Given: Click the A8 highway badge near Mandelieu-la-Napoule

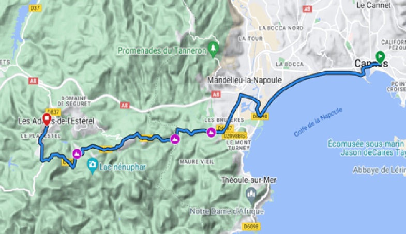Looking at the screenshot, I should pyautogui.click(x=216, y=94).
